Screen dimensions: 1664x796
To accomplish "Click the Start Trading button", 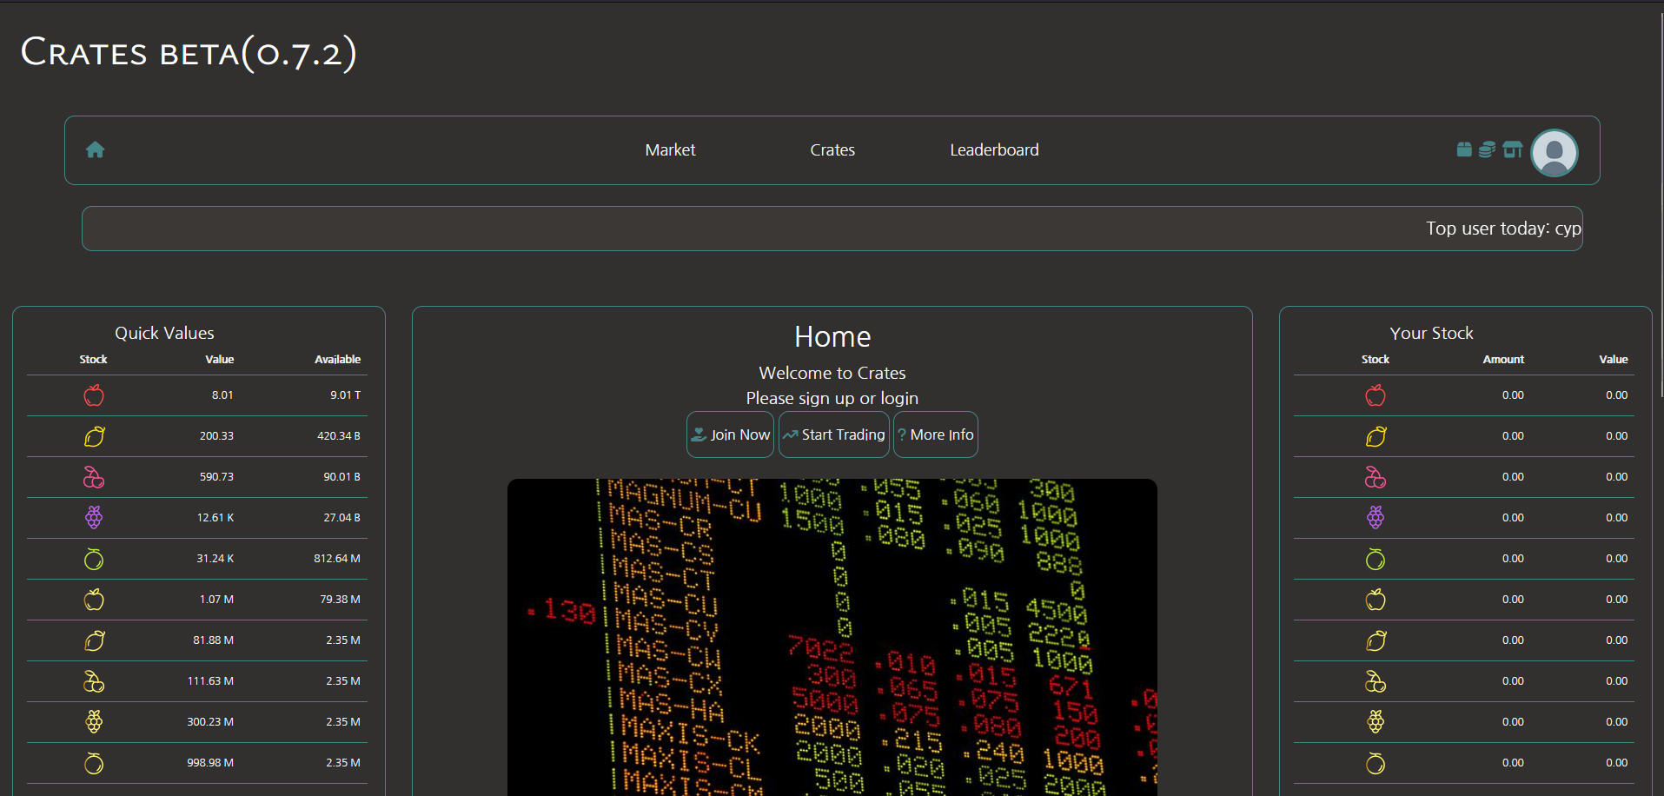I will click(833, 434).
